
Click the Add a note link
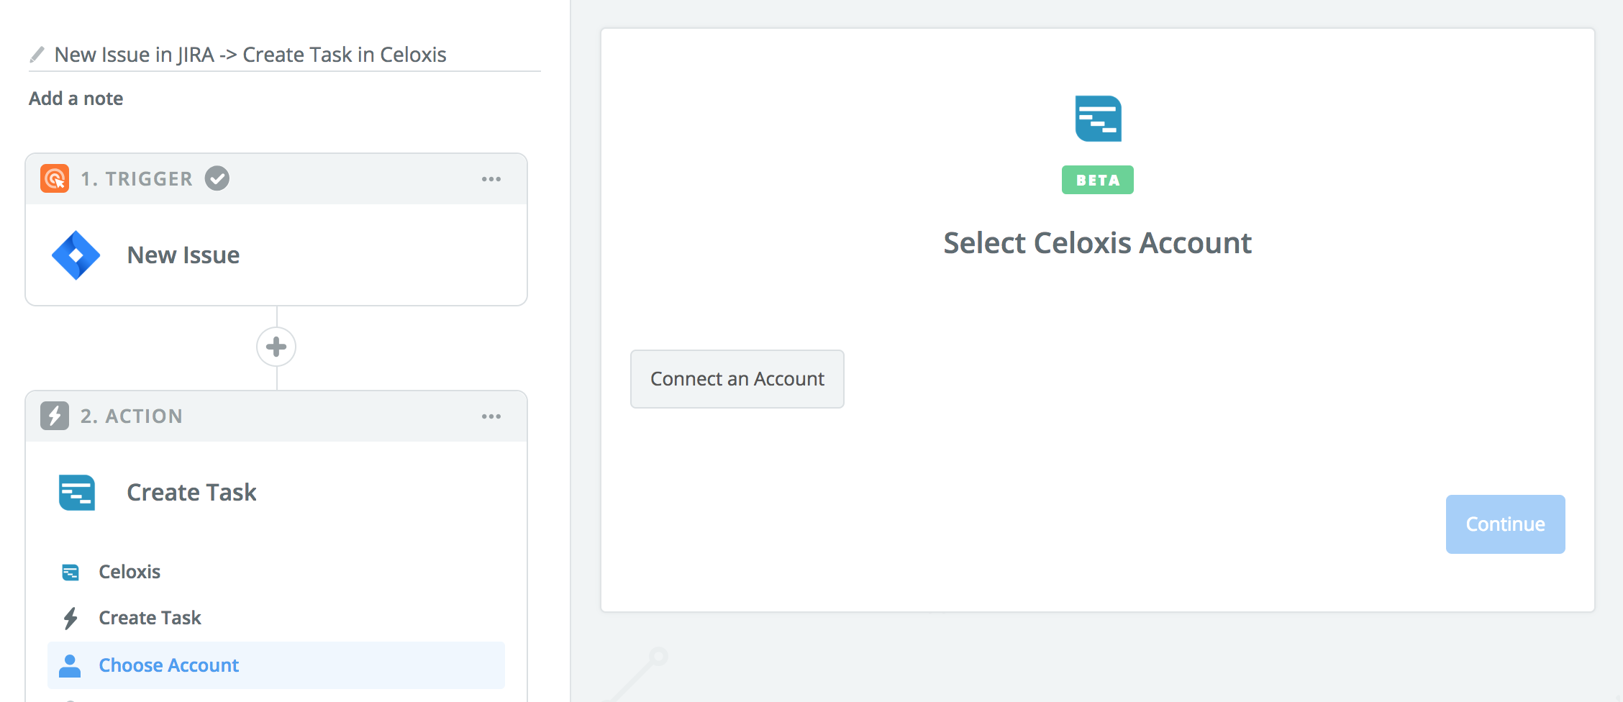[x=76, y=99]
